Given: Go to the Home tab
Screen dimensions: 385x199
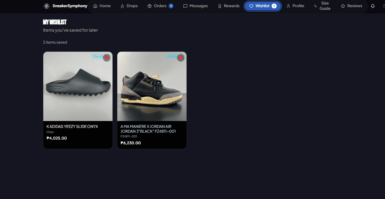Looking at the screenshot, I should click(x=102, y=6).
